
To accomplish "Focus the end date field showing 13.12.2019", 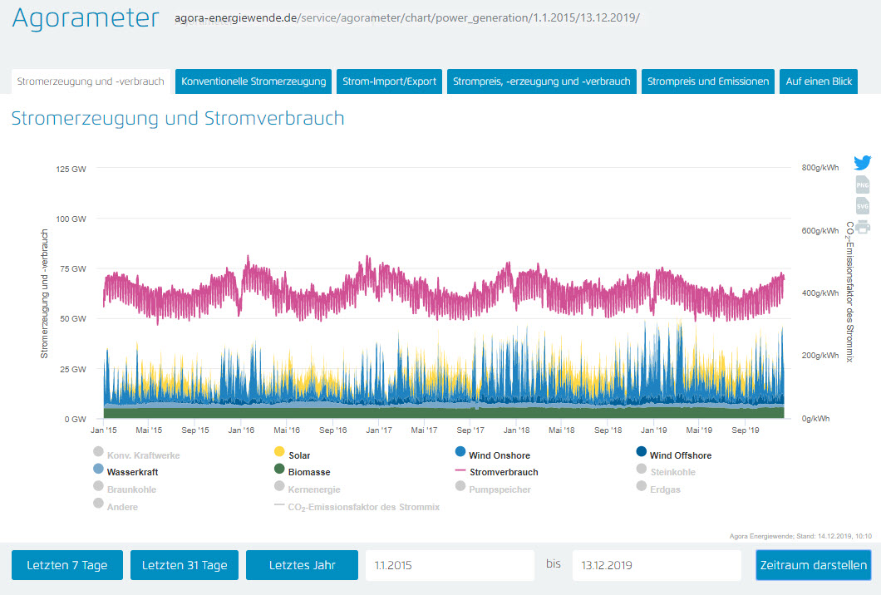I will tap(656, 565).
